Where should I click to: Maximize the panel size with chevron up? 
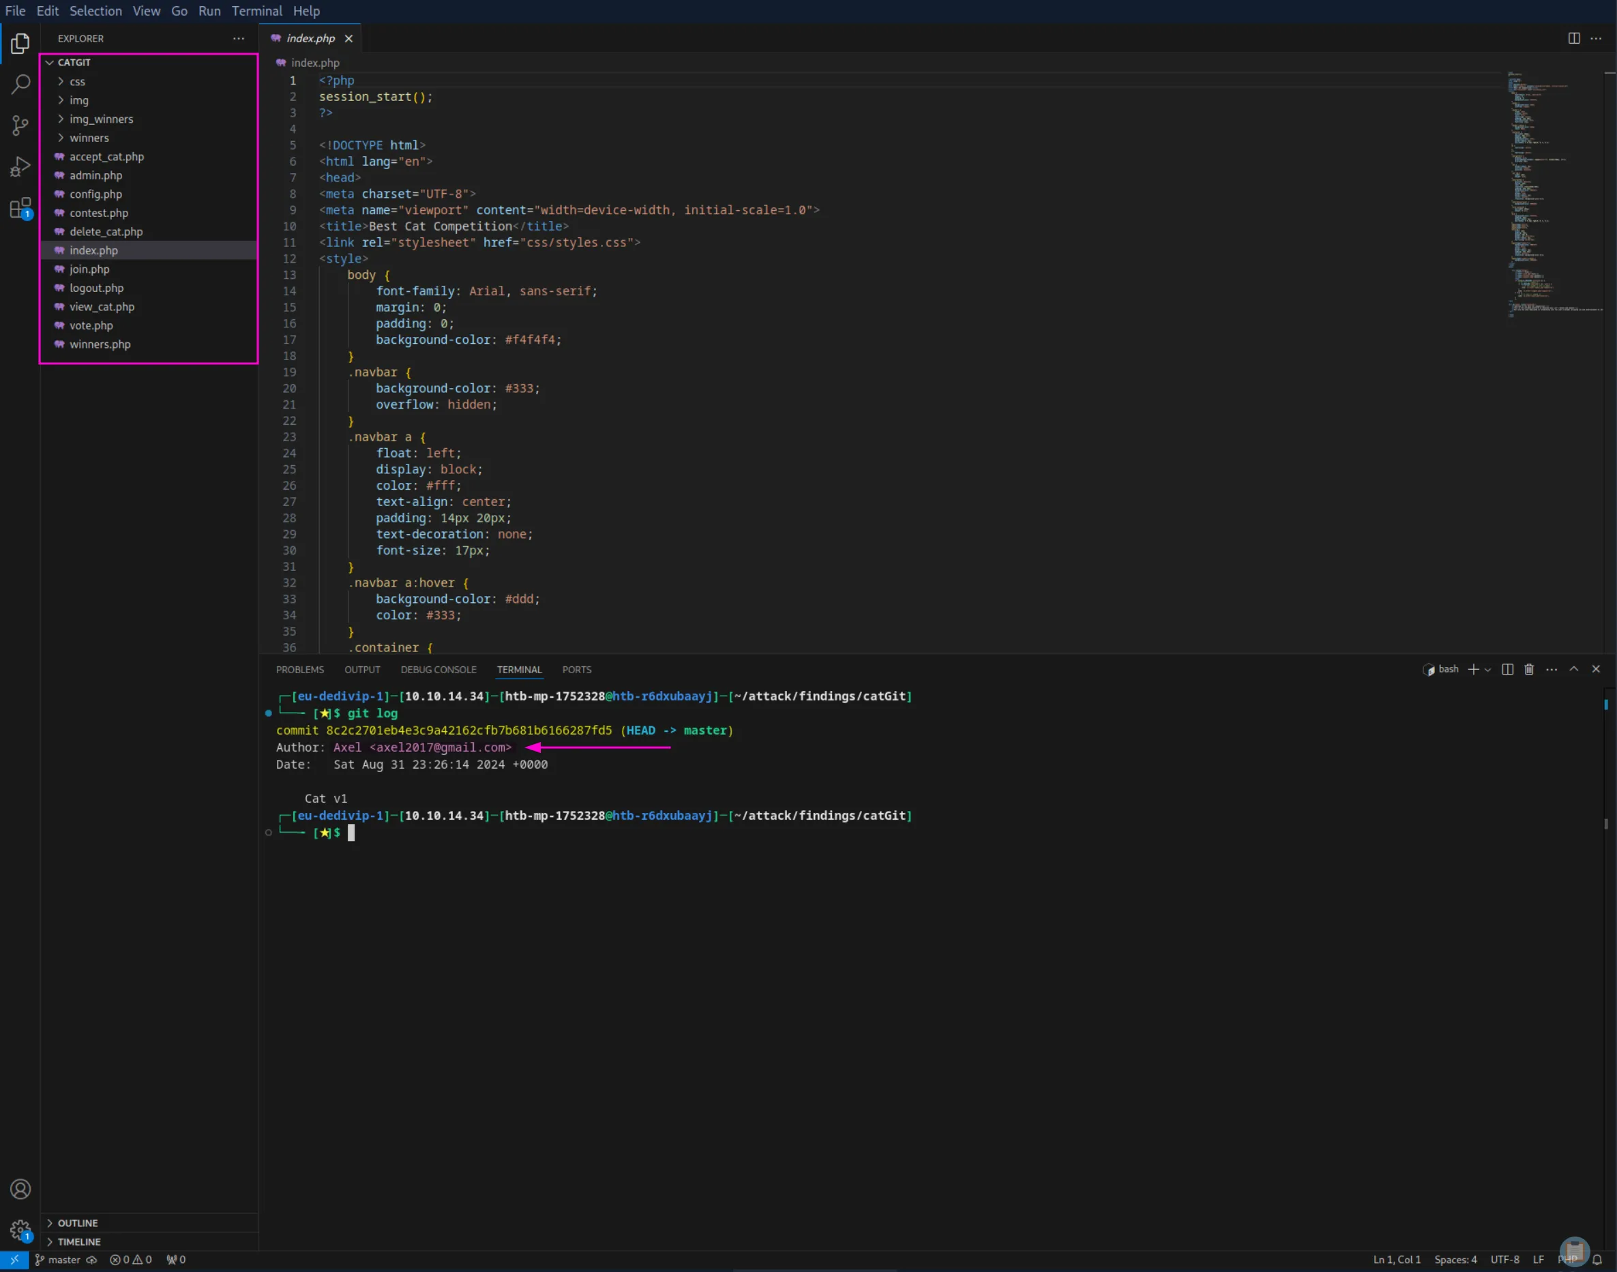pyautogui.click(x=1574, y=670)
